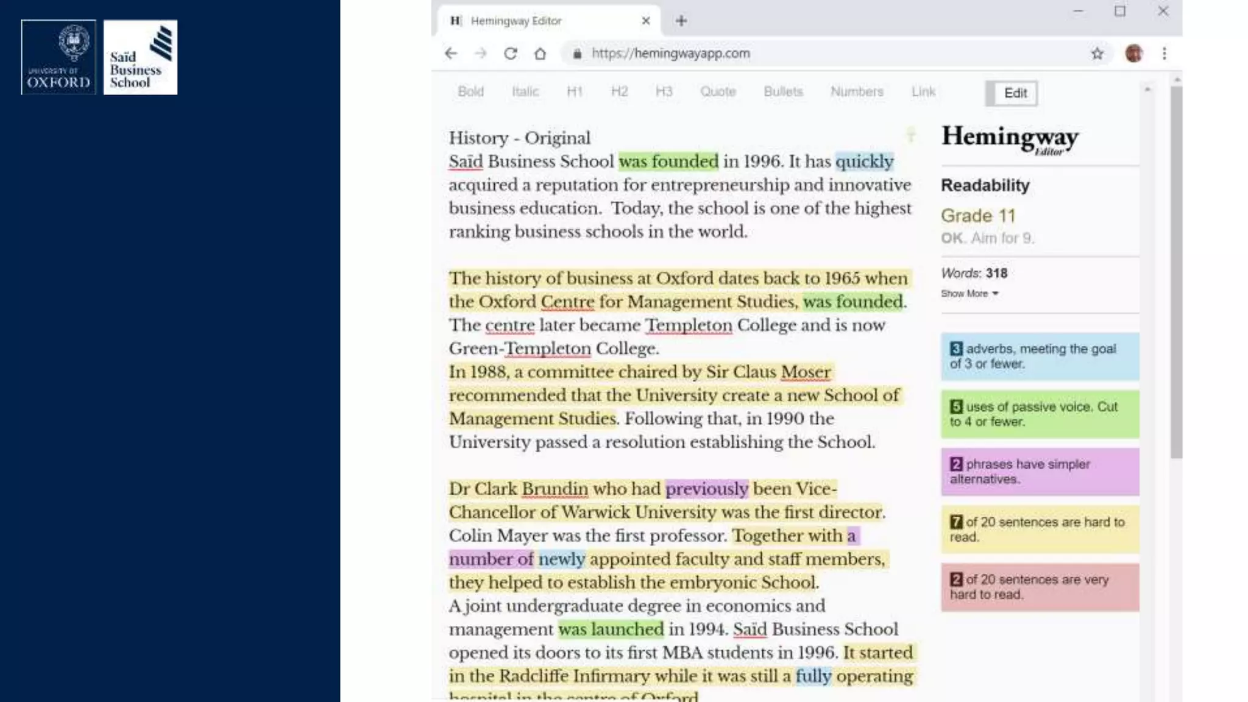Click the page vertical scrollbar

[x=1176, y=274]
